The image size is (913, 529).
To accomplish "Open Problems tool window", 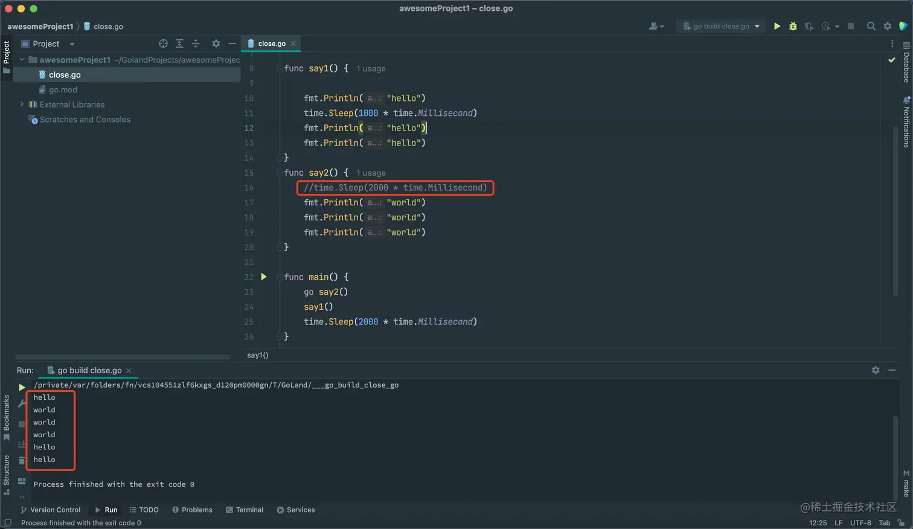I will [192, 510].
